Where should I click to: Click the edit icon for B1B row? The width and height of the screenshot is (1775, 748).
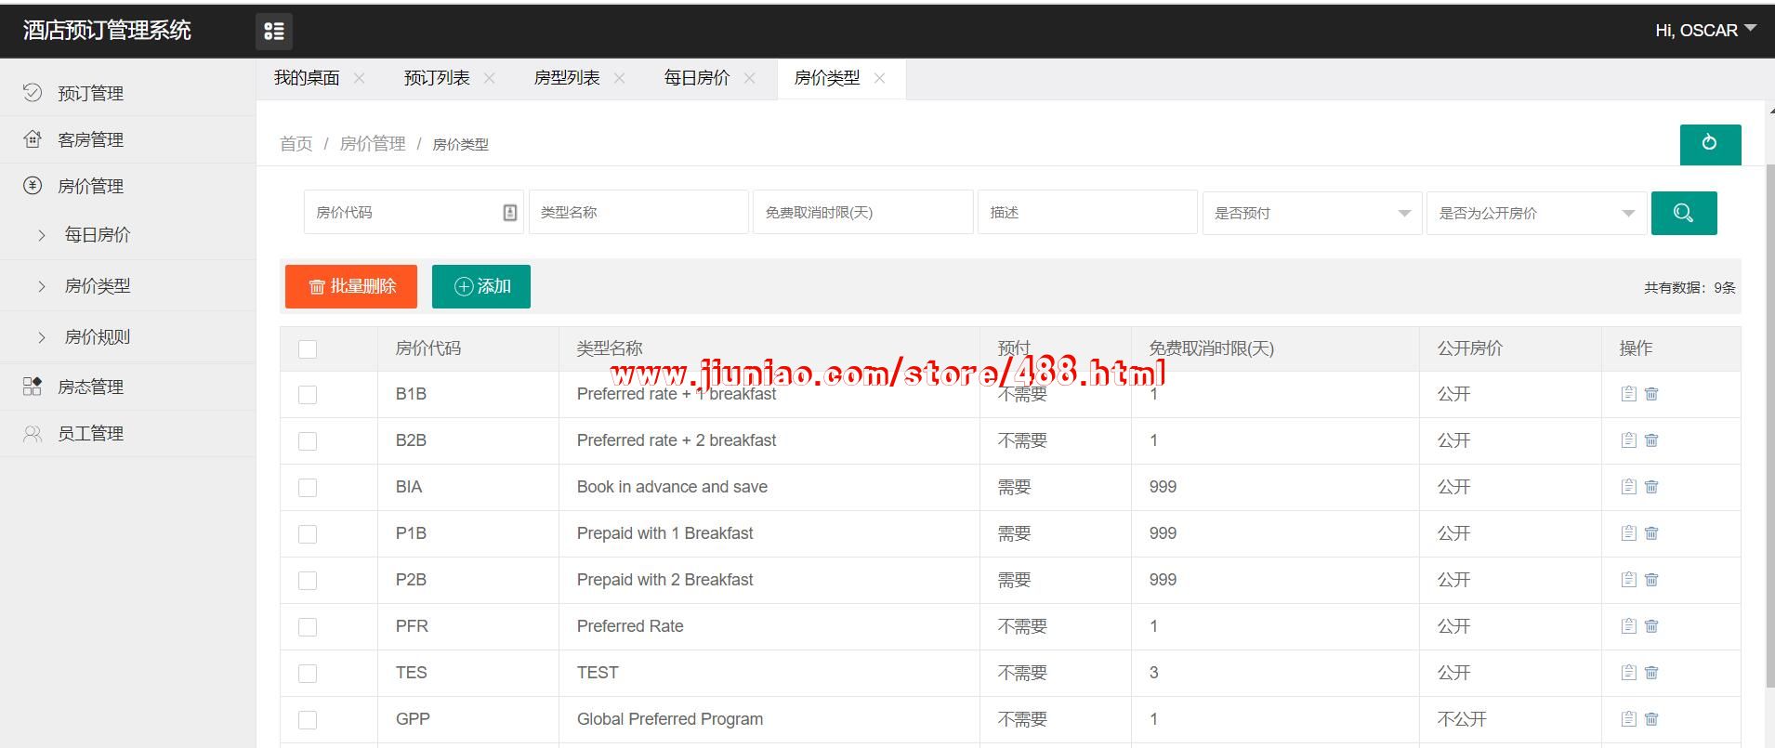pyautogui.click(x=1628, y=394)
